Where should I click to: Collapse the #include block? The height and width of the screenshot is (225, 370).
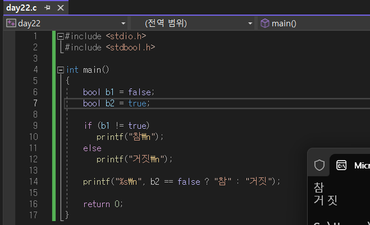(61, 36)
